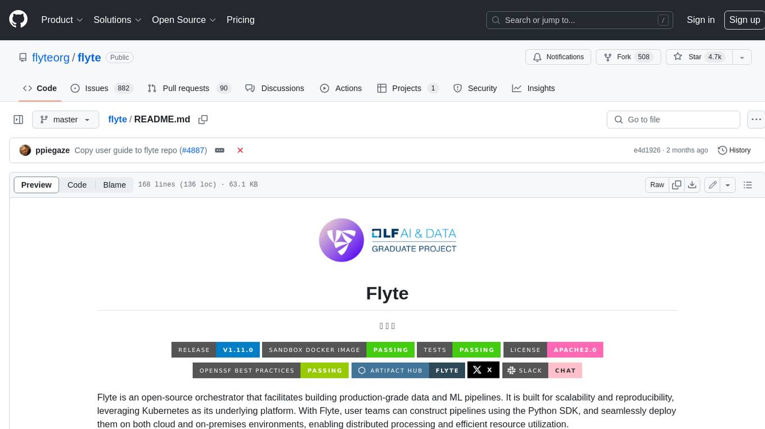Viewport: 765px width, 429px height.
Task: Open the Pricing page
Action: pos(240,20)
